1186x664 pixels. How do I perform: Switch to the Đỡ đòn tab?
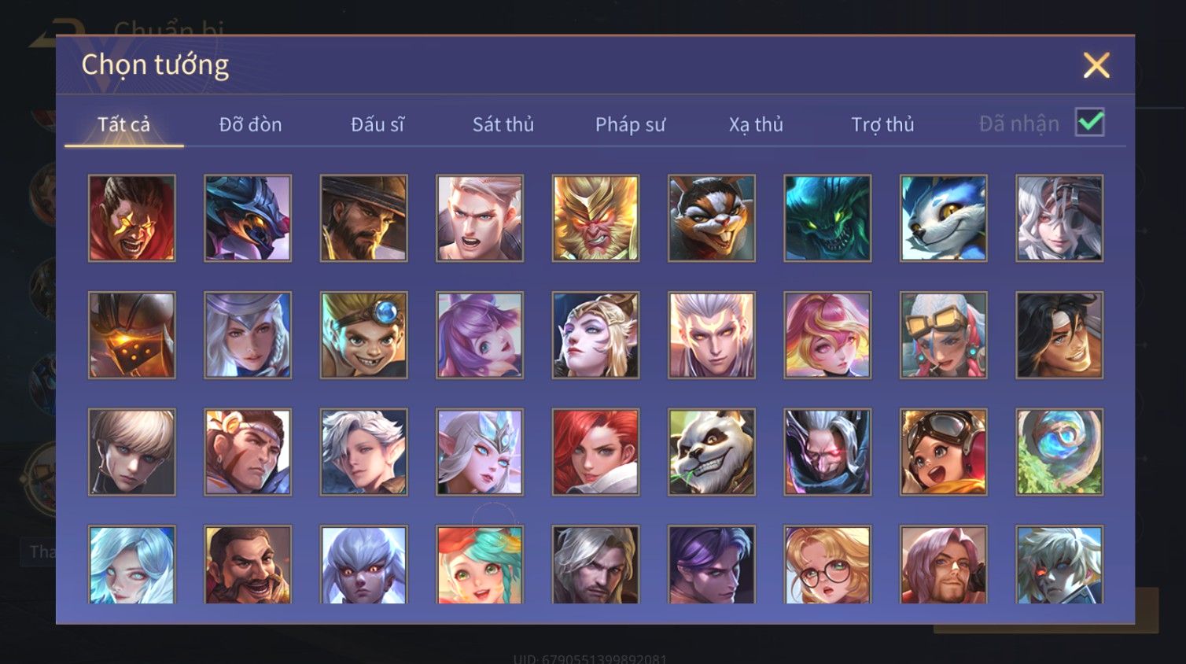click(x=250, y=124)
